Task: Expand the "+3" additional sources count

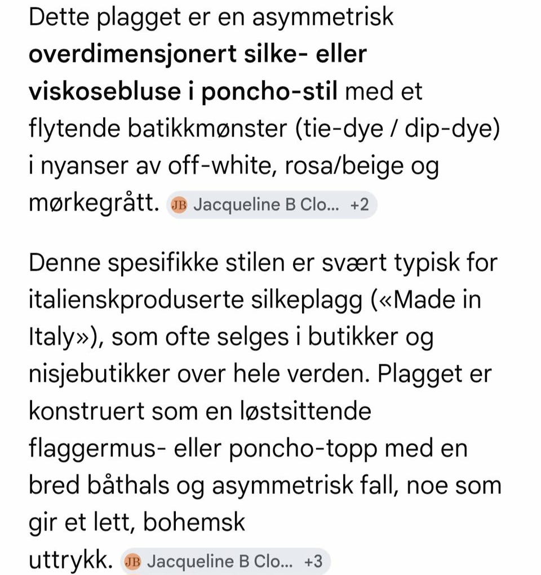Action: (x=313, y=562)
